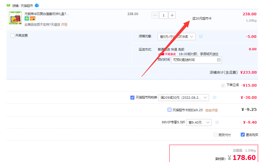
Task: Uncheck the 匿名购买 checkbox
Action: (243, 135)
